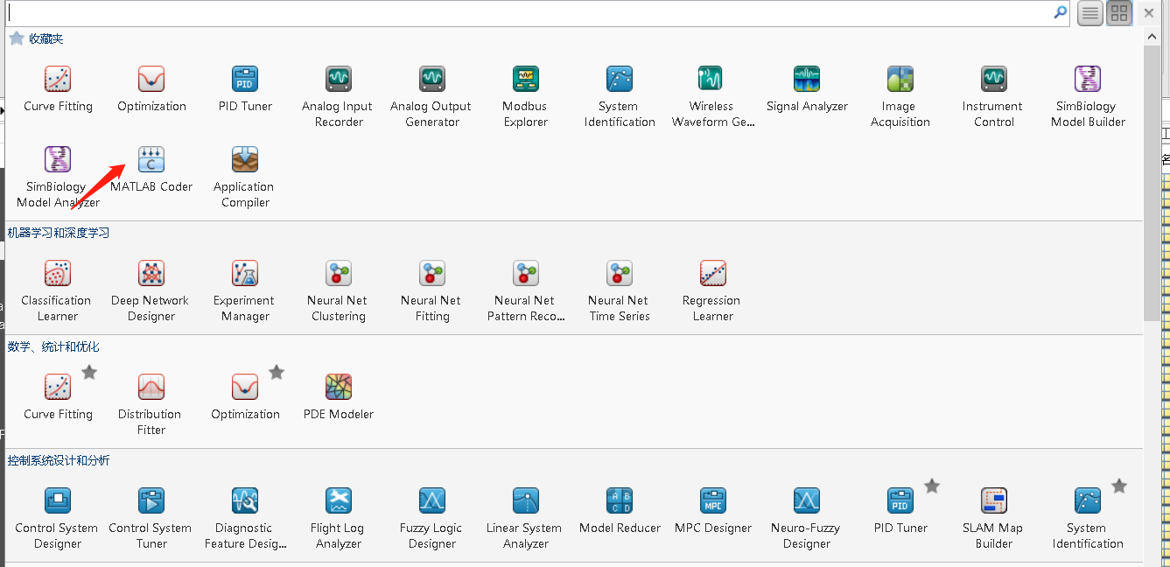The height and width of the screenshot is (567, 1170).
Task: Toggle favorite star beside Optimization
Action: pyautogui.click(x=277, y=372)
